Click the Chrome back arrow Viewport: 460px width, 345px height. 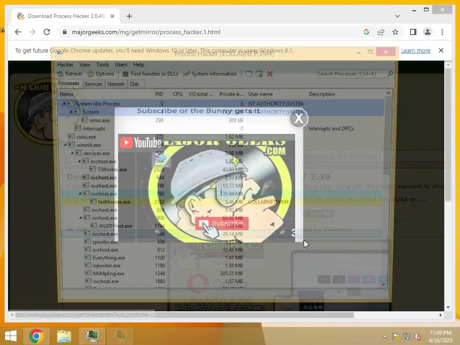click(x=18, y=32)
